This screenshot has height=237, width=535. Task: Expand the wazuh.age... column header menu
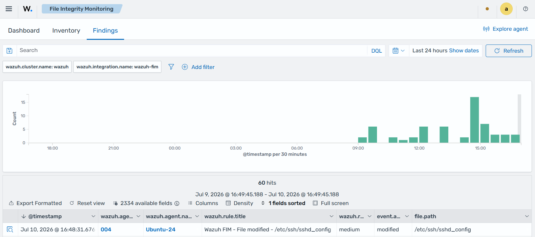(x=138, y=216)
